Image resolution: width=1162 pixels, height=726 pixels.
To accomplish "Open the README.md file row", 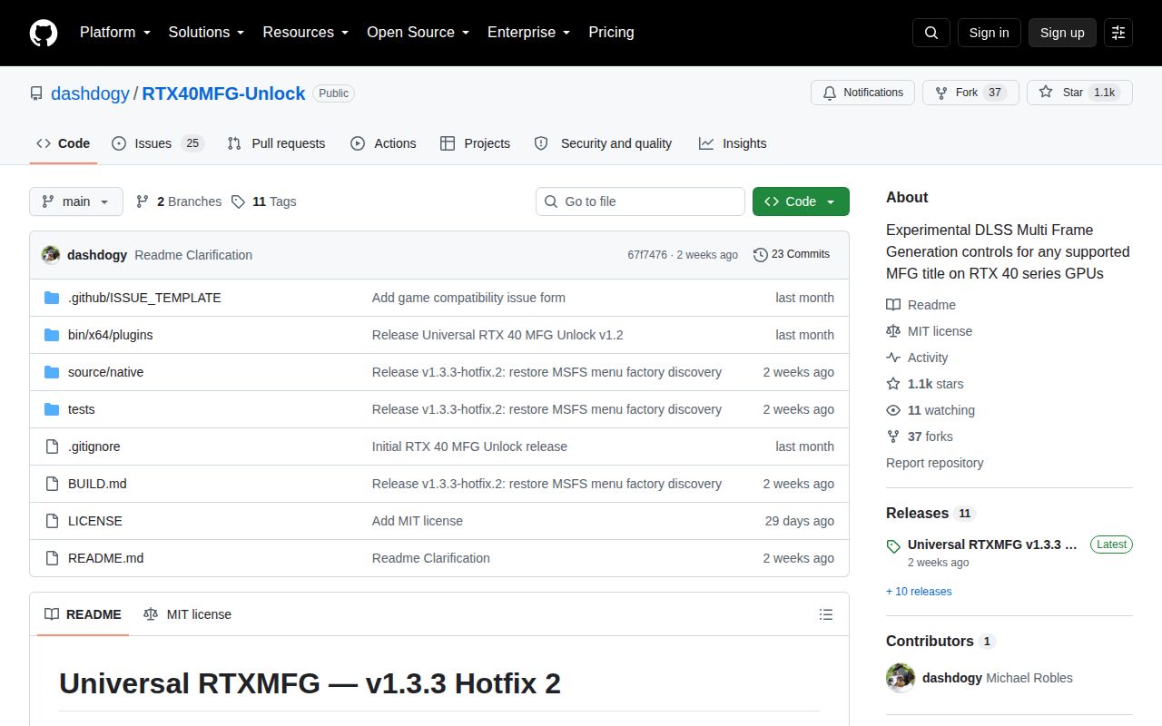I will (439, 558).
